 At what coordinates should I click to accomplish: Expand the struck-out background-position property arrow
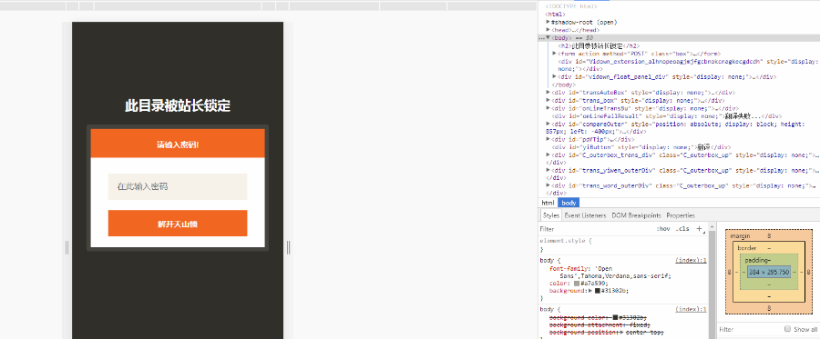[x=621, y=333]
